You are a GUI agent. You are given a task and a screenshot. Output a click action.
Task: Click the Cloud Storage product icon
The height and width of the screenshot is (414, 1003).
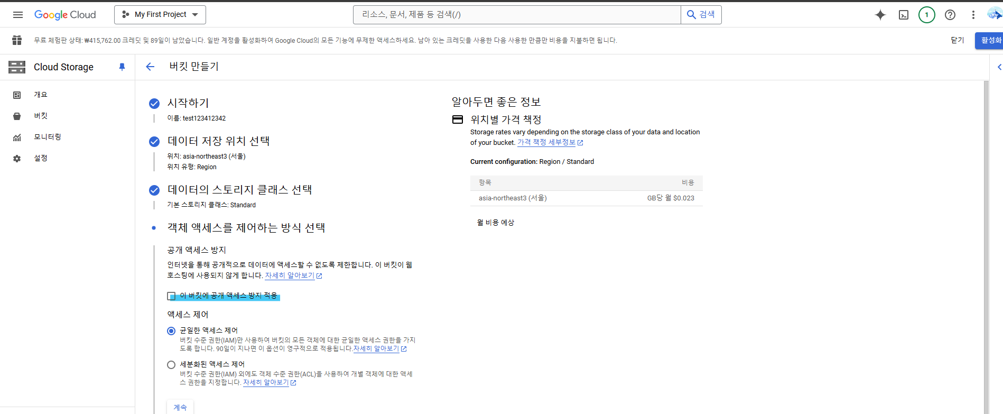point(17,67)
